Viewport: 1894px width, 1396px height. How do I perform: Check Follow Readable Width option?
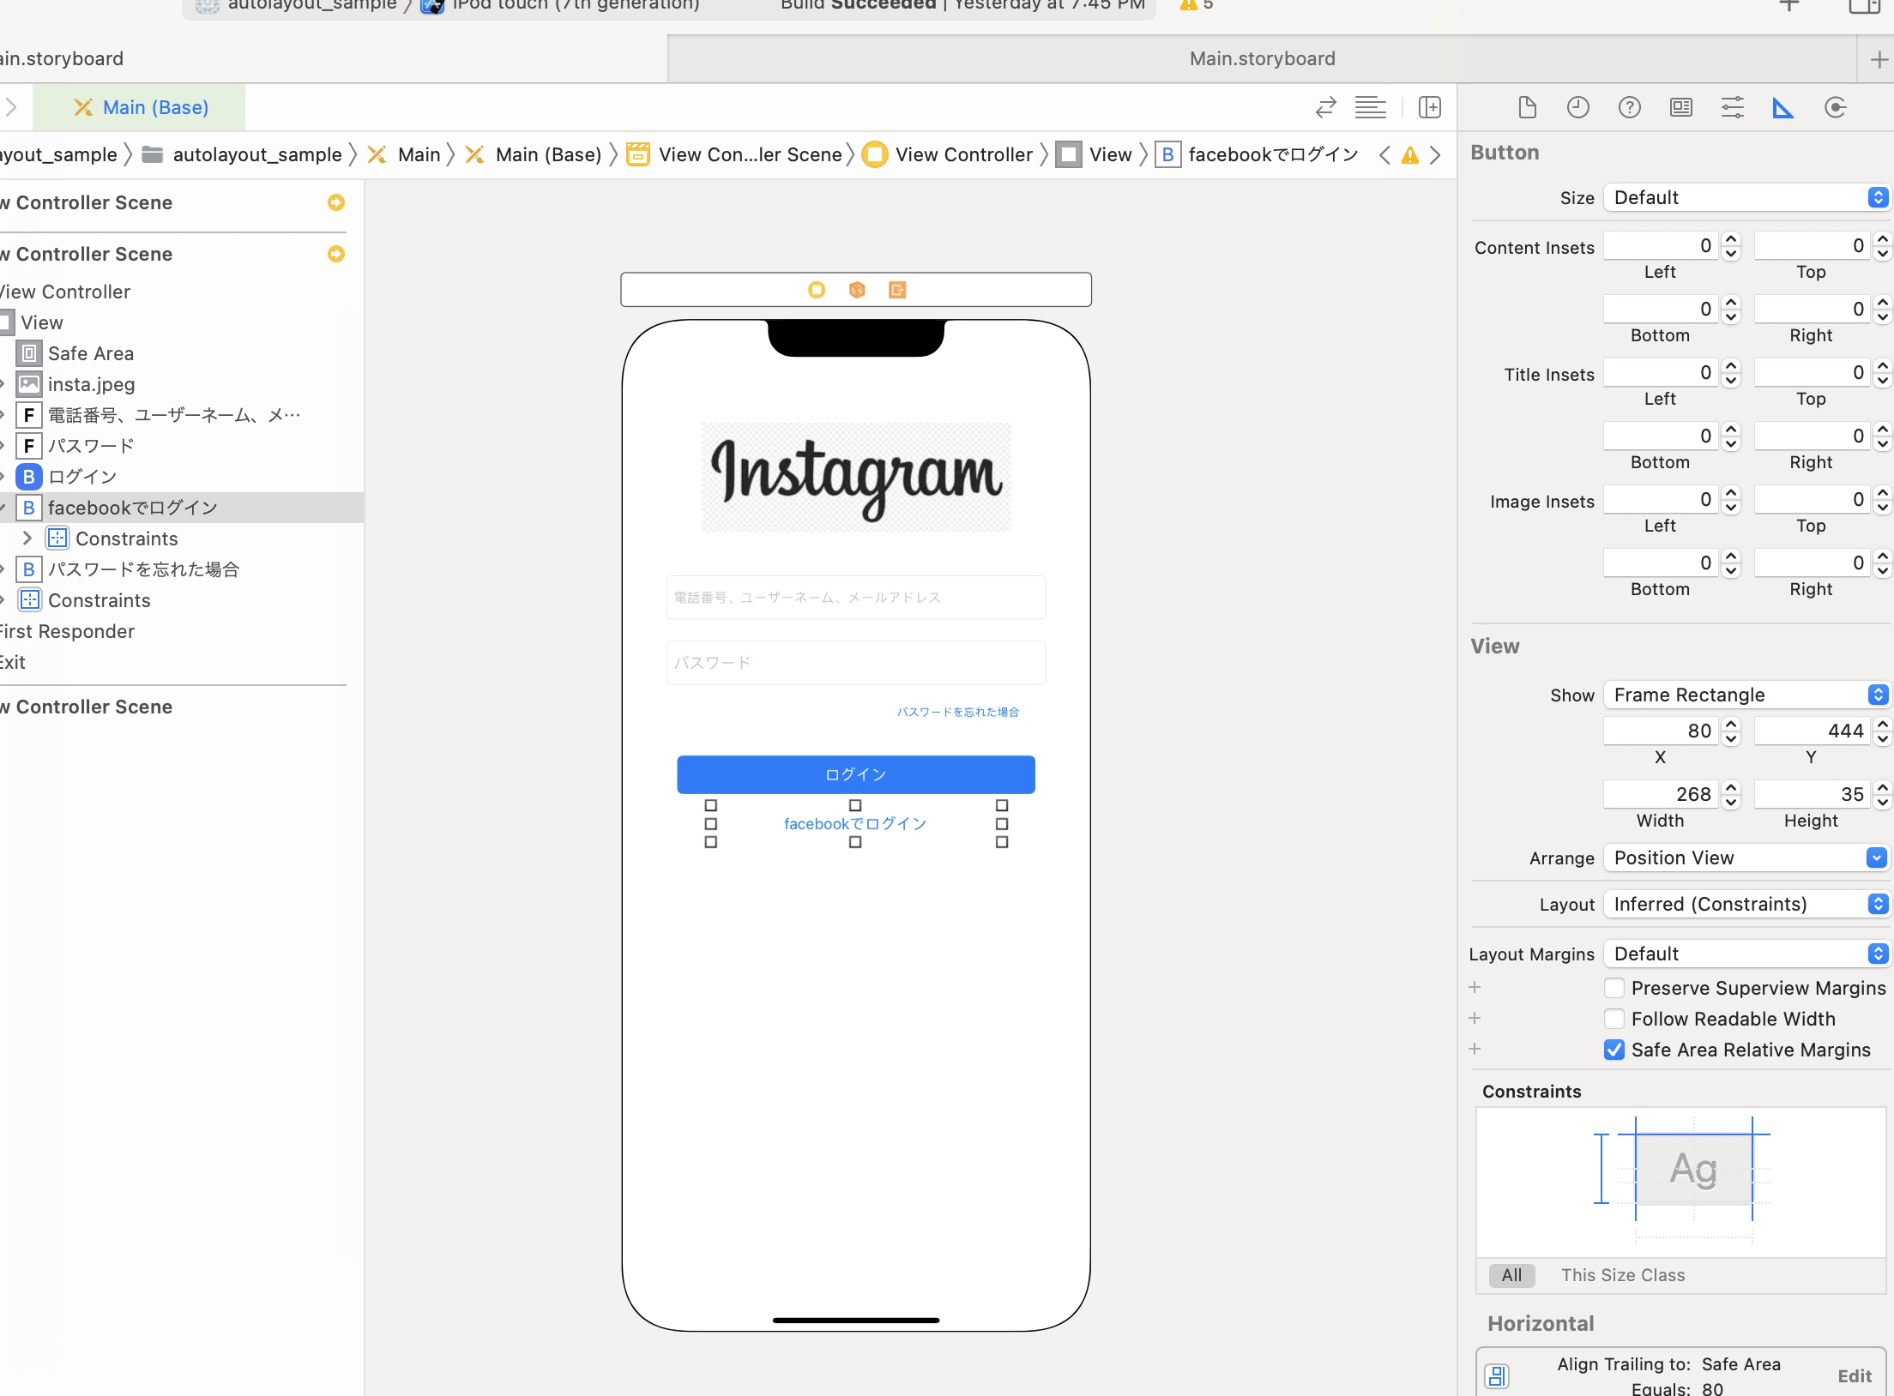(x=1614, y=1019)
